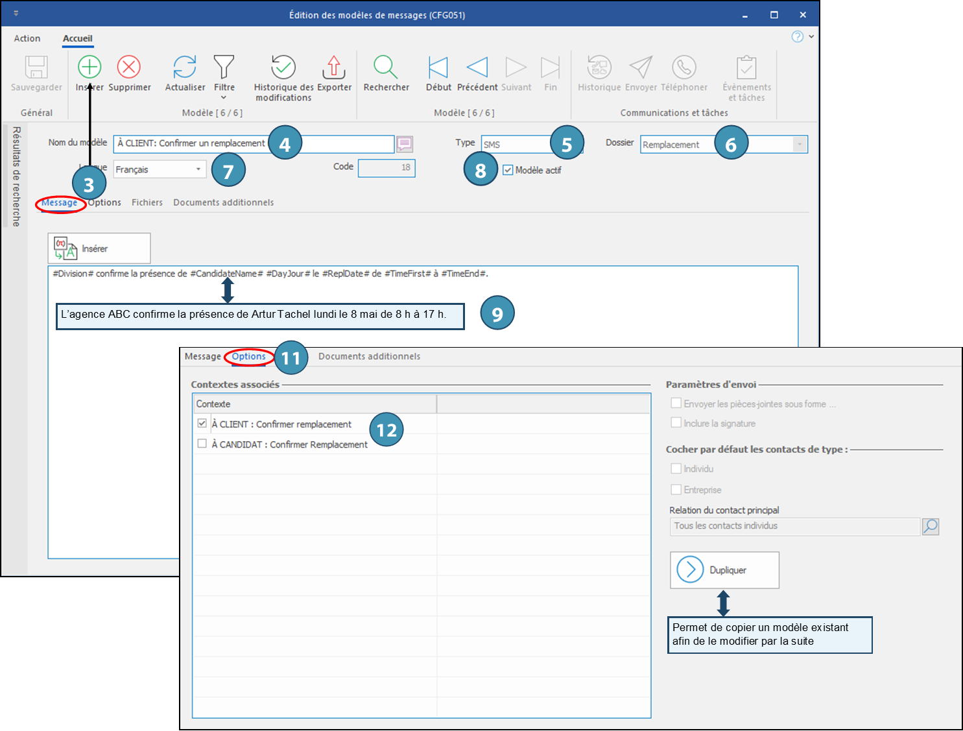Image resolution: width=963 pixels, height=731 pixels.
Task: Open the Français language dropdown
Action: point(198,169)
